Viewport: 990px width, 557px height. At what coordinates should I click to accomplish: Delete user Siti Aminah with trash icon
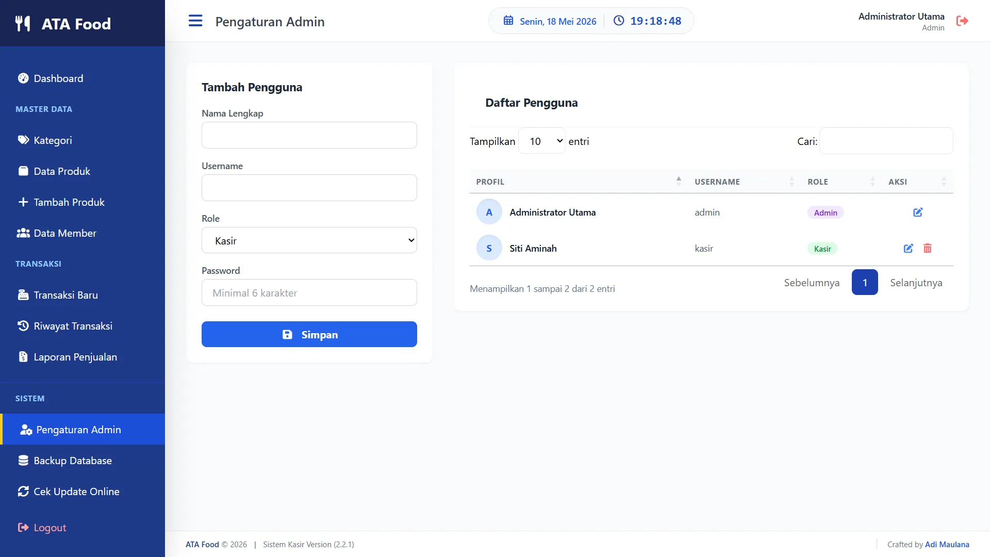[x=928, y=249]
